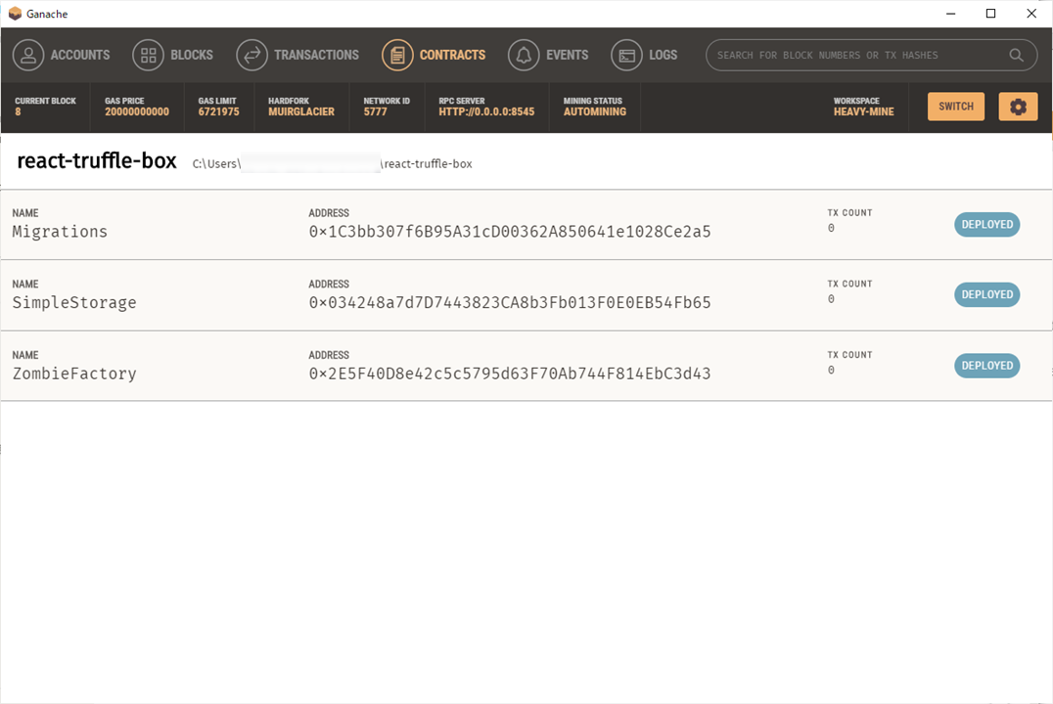This screenshot has height=704, width=1053.
Task: Go to the TRANSACTIONS tab label
Action: [x=316, y=55]
